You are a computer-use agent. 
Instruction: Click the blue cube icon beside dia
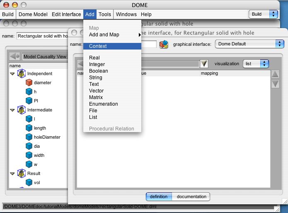tap(29, 146)
